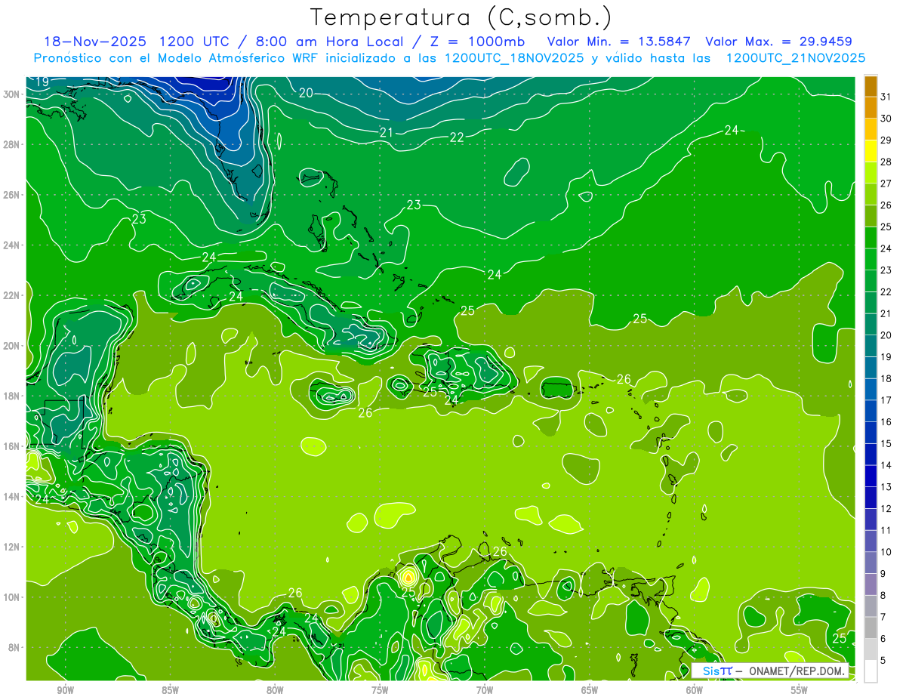This screenshot has width=906, height=700.
Task: Click the "31" label on the color legend
Action: (886, 96)
